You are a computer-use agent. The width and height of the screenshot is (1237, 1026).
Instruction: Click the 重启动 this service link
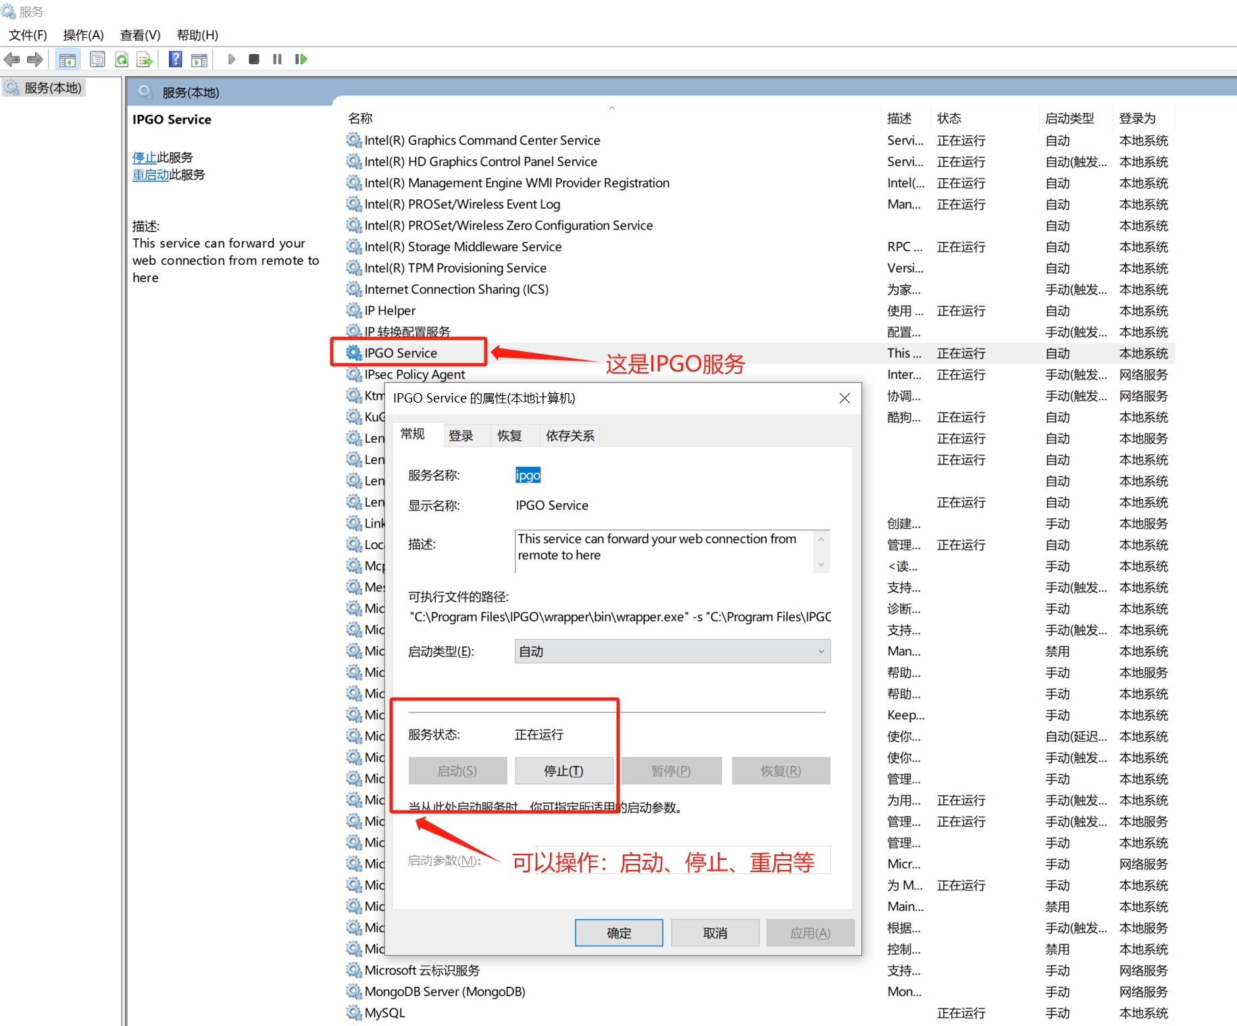click(151, 175)
